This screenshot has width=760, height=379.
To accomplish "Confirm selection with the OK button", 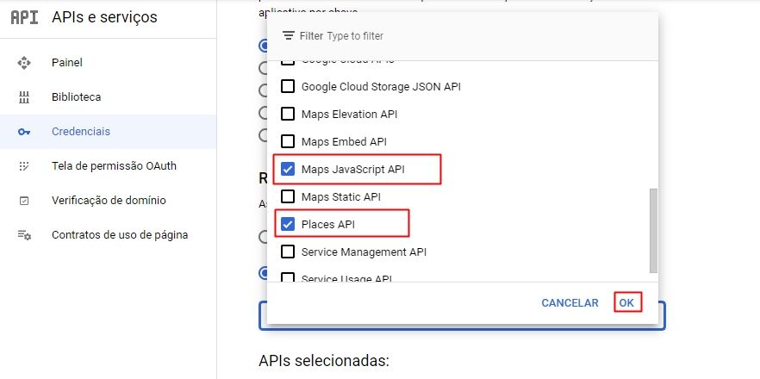I will [626, 302].
